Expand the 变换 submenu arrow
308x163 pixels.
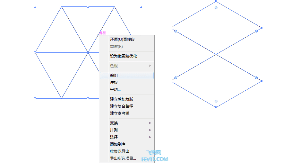[150, 123]
